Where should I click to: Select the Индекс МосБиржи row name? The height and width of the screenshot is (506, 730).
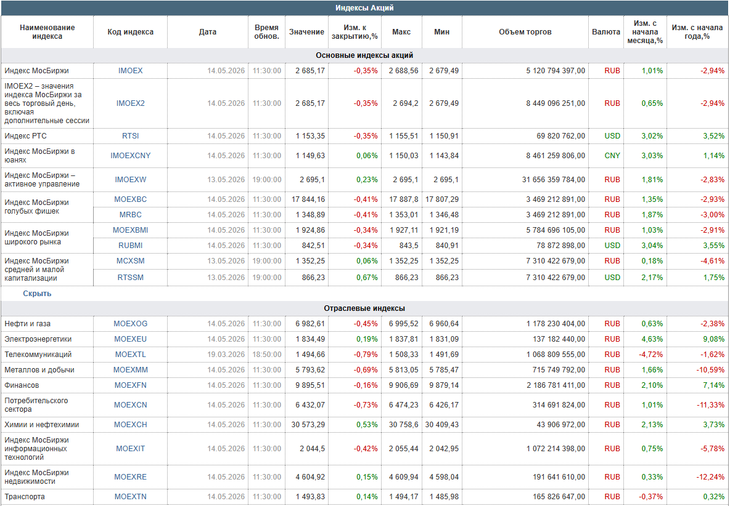(x=37, y=71)
